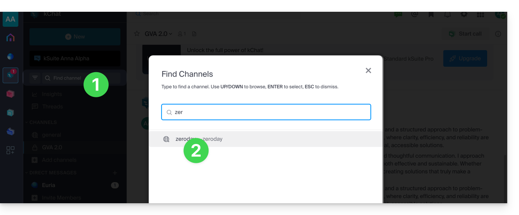Open channel info panel icon
This screenshot has height=215, width=519.
498,34
